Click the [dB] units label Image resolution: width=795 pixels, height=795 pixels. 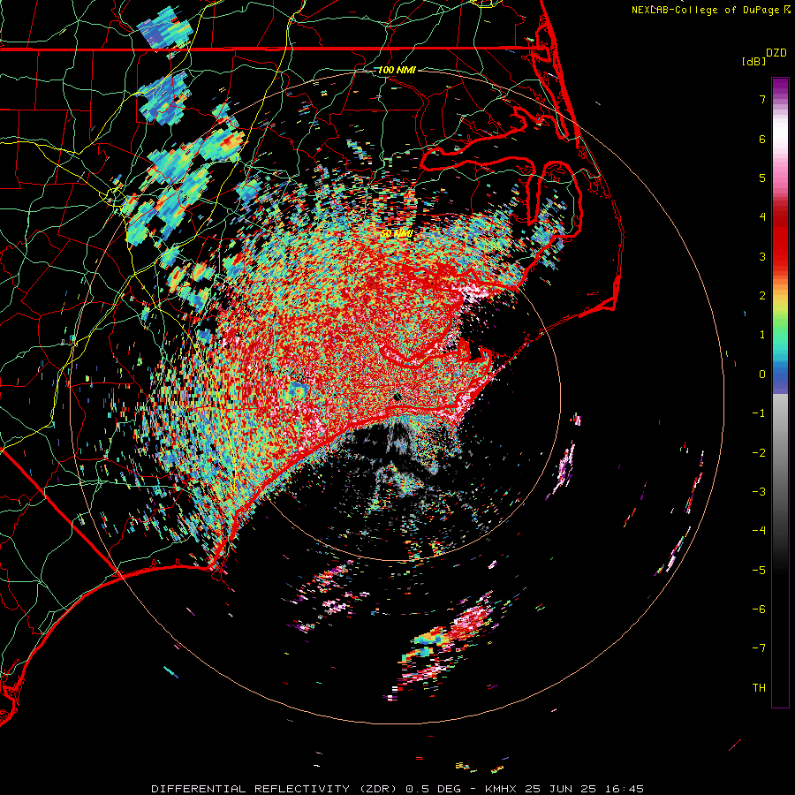(753, 61)
